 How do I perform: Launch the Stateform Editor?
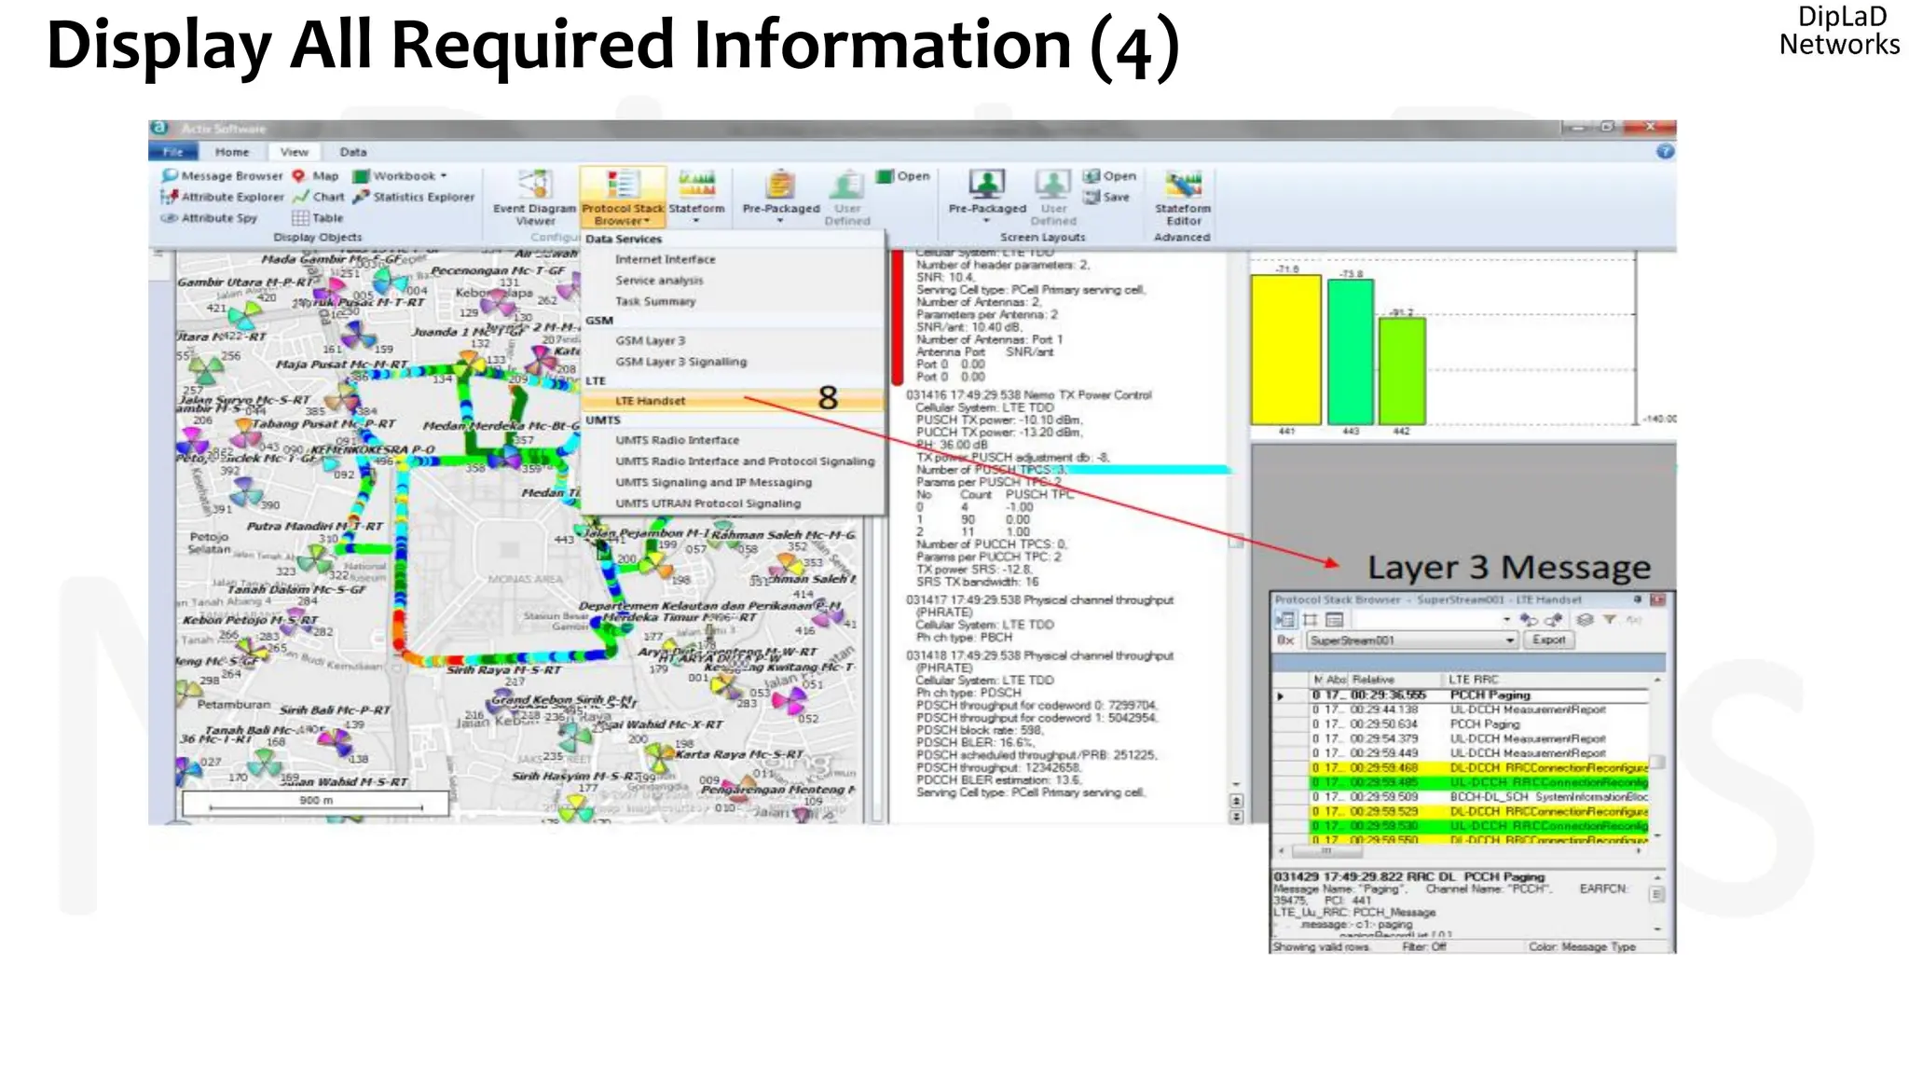pyautogui.click(x=1183, y=198)
